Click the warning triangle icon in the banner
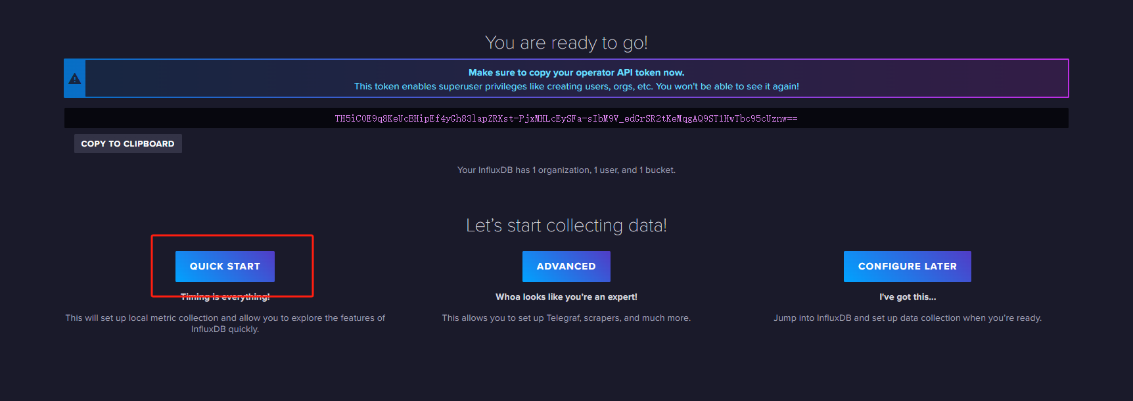This screenshot has width=1133, height=401. pos(75,79)
